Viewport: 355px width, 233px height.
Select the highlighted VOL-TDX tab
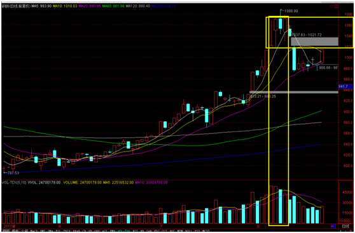124,230
